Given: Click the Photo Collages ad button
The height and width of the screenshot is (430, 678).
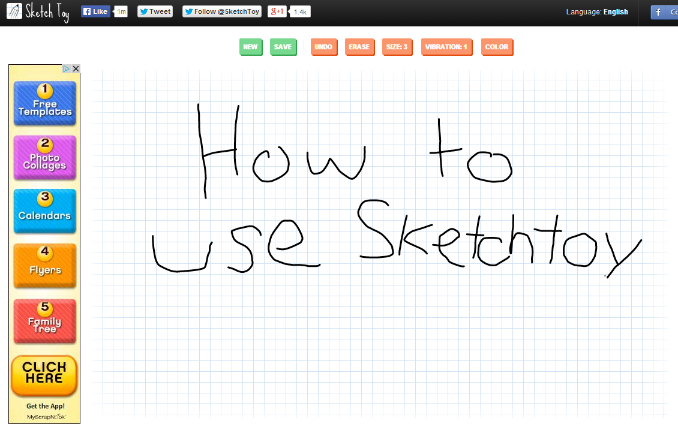Looking at the screenshot, I should click(x=45, y=158).
